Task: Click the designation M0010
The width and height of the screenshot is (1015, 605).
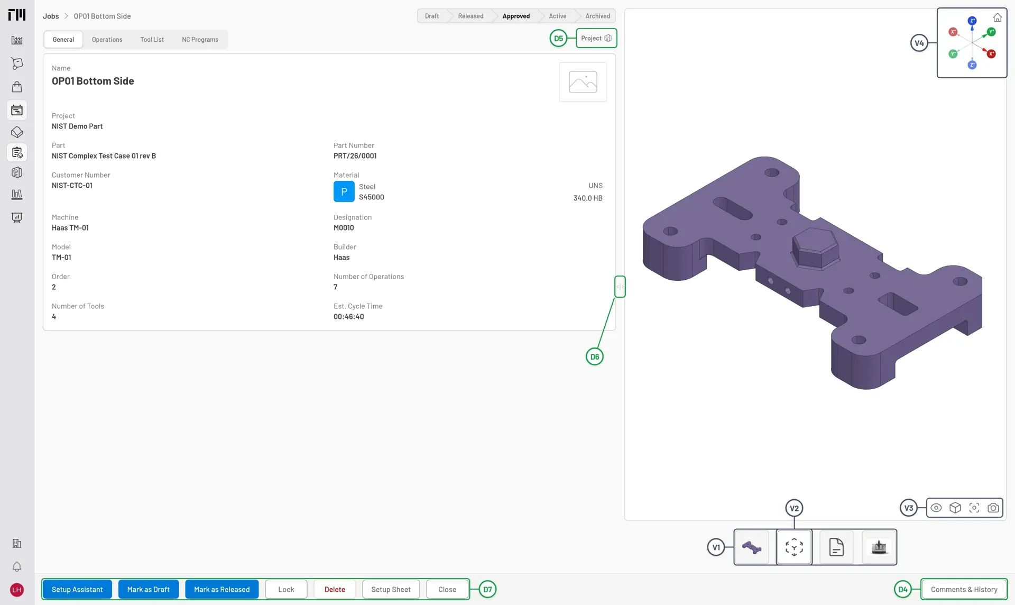Action: [344, 228]
